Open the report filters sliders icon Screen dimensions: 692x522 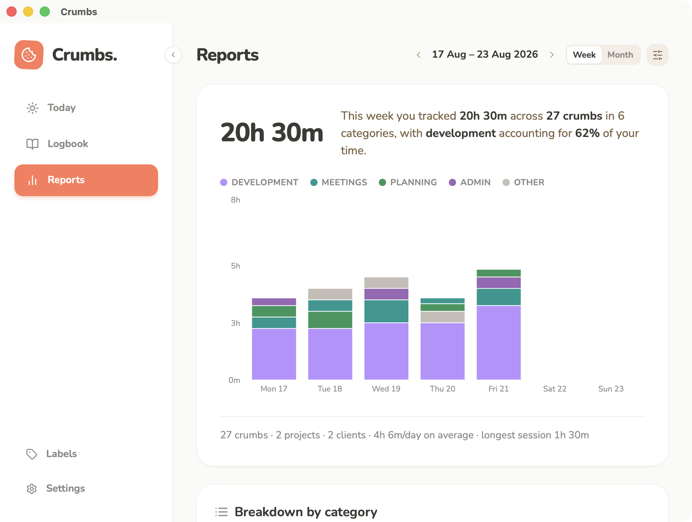[x=657, y=55]
